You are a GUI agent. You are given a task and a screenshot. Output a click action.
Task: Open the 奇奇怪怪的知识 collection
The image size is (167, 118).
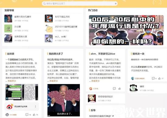(105, 96)
